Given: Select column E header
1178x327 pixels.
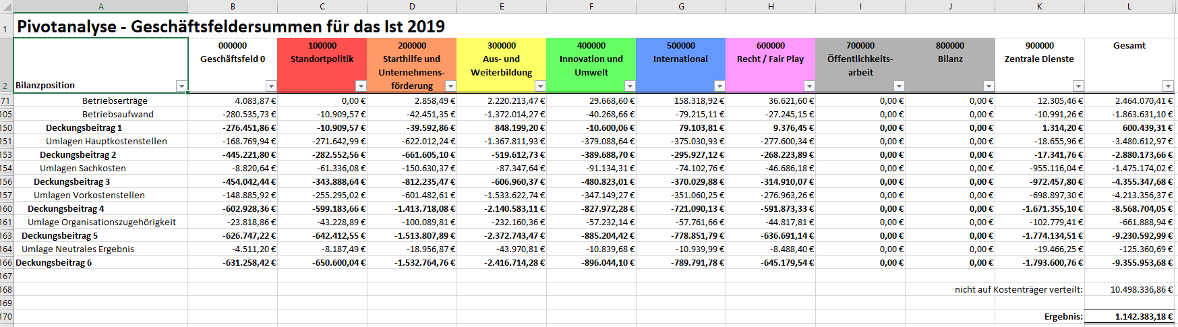Looking at the screenshot, I should pyautogui.click(x=502, y=6).
